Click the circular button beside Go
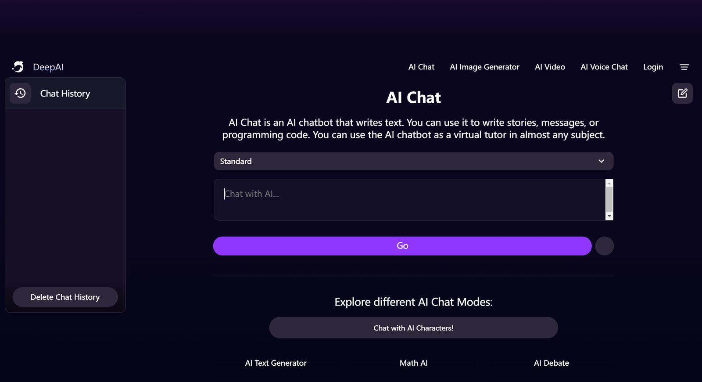The image size is (702, 382). (x=604, y=246)
